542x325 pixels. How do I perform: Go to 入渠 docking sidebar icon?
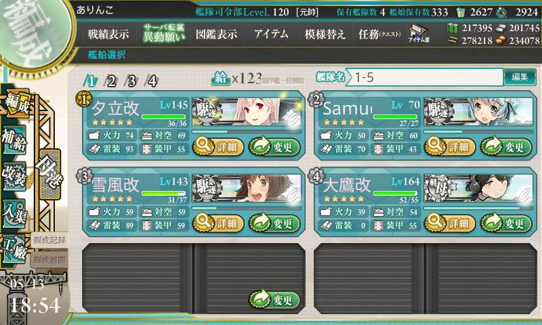14,213
